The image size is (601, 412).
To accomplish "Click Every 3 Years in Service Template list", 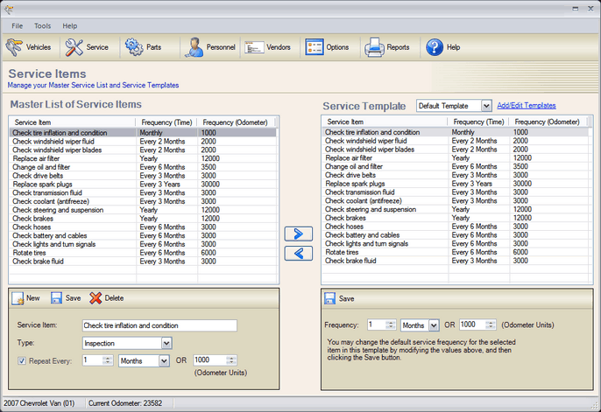I will [x=472, y=184].
